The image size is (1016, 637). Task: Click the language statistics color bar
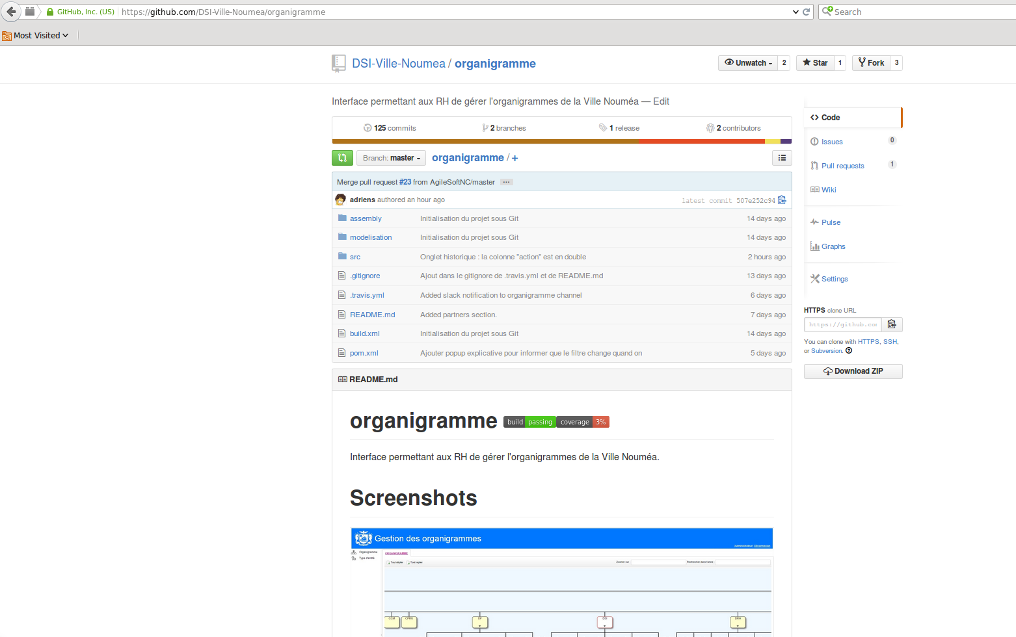tap(562, 141)
